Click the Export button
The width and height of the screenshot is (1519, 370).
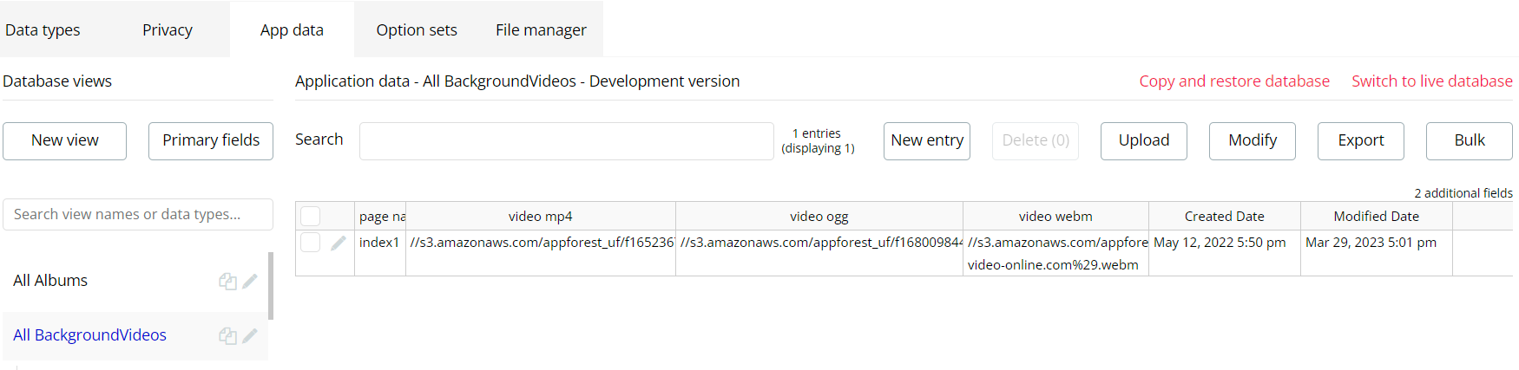(x=1361, y=140)
